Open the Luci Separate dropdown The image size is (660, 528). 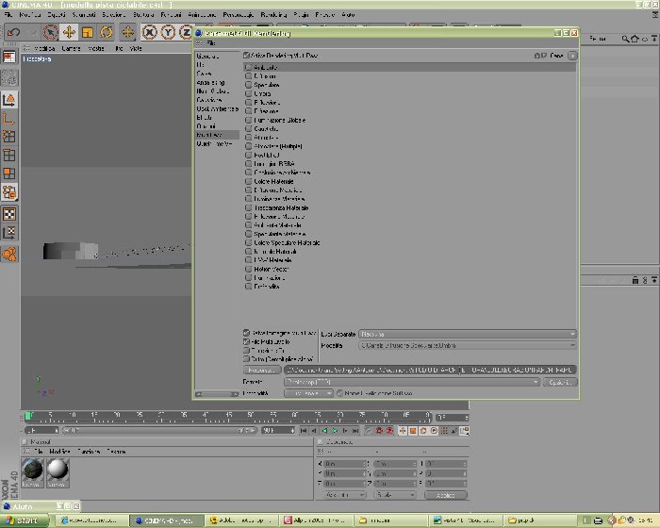(468, 334)
